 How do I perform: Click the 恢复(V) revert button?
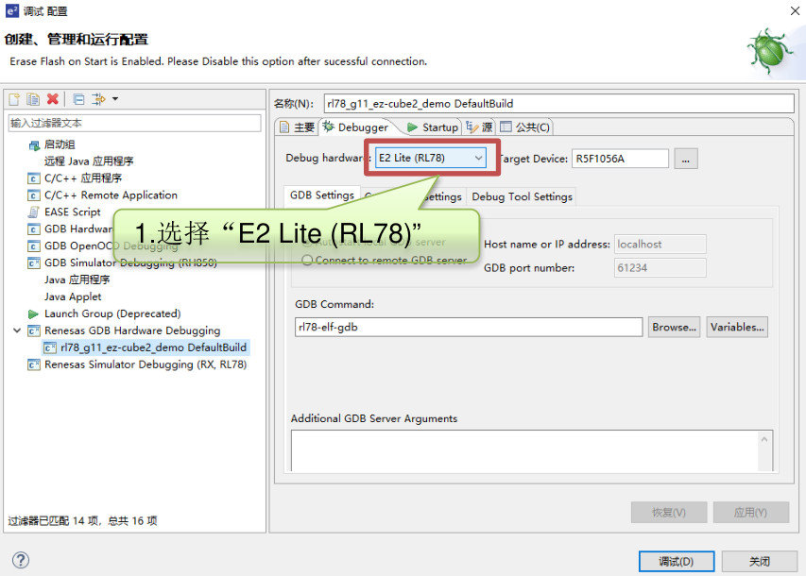pos(669,513)
